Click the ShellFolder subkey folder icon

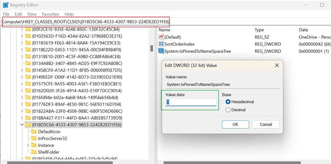(x=34, y=152)
